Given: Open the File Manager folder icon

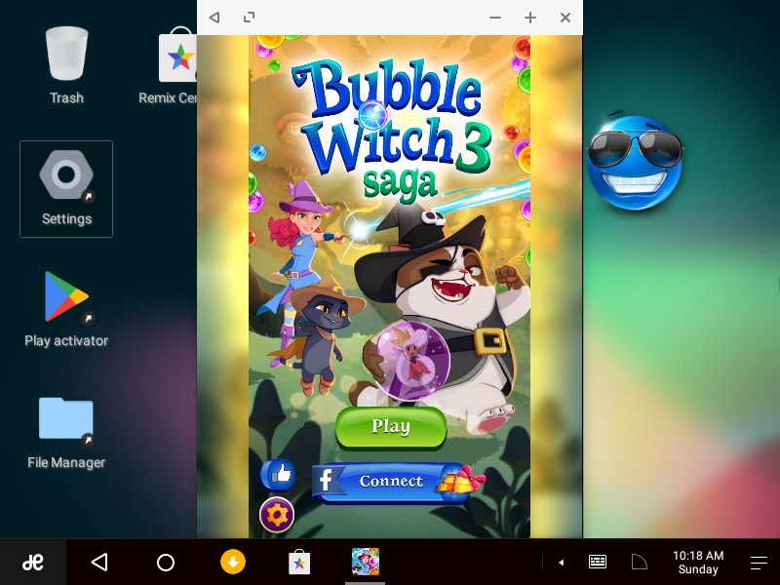Looking at the screenshot, I should point(66,432).
